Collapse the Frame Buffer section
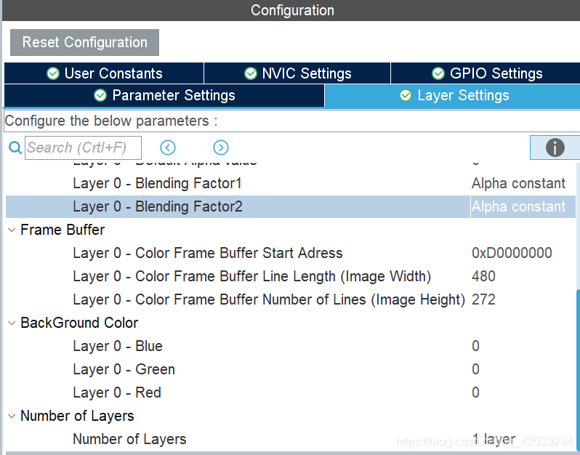Screen dimensions: 580x455 pyautogui.click(x=12, y=230)
